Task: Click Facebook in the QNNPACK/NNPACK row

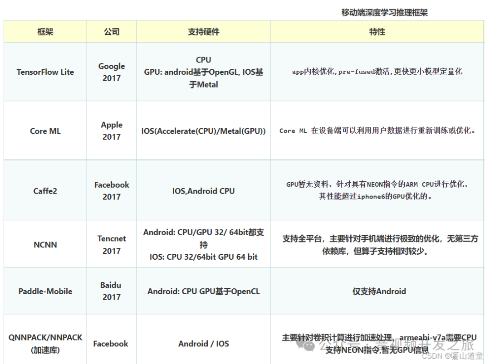Action: 111,344
